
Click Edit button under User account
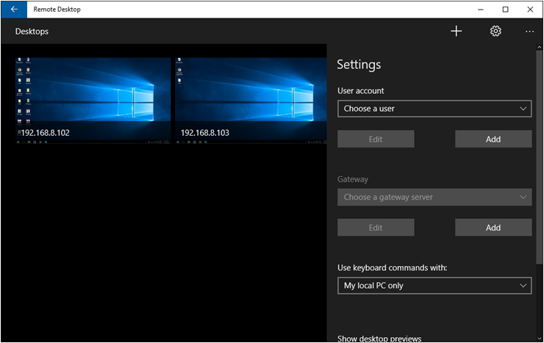pos(376,139)
